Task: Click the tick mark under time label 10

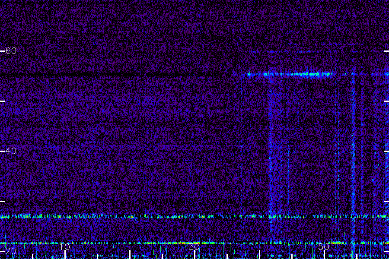Action: (65, 255)
